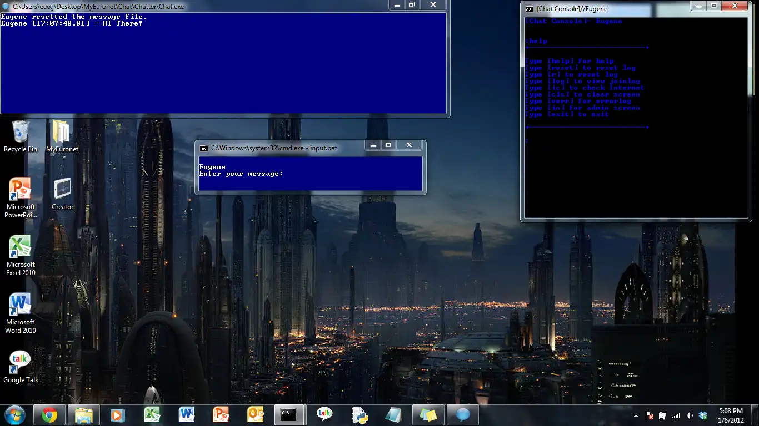This screenshot has width=759, height=426.
Task: Click the blue speech bubble taskbar icon
Action: tap(462, 415)
